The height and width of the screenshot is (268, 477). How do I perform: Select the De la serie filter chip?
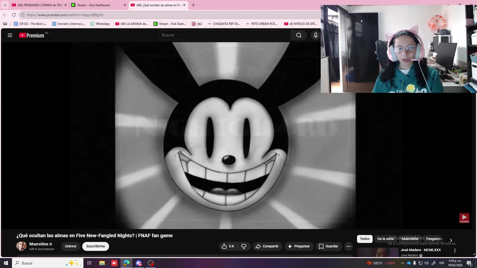coord(385,239)
